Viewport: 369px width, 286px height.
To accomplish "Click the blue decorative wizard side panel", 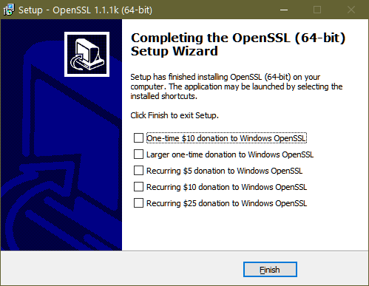I will click(x=61, y=135).
